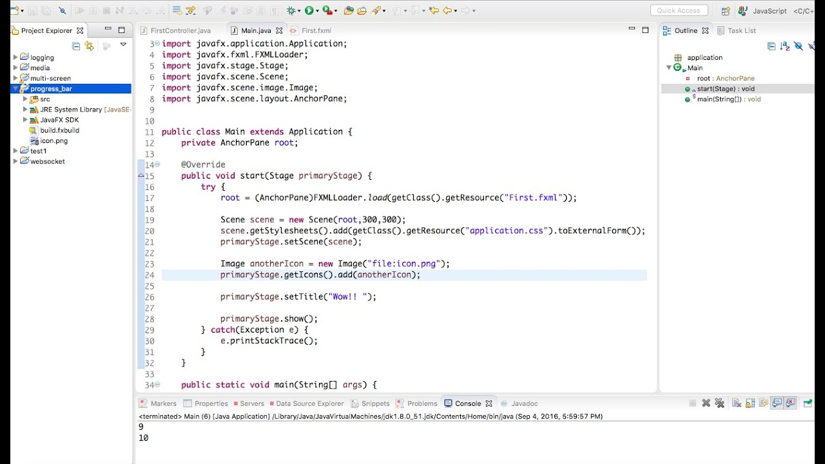Expand the media project
Viewport: 825px width, 464px height.
coord(15,68)
